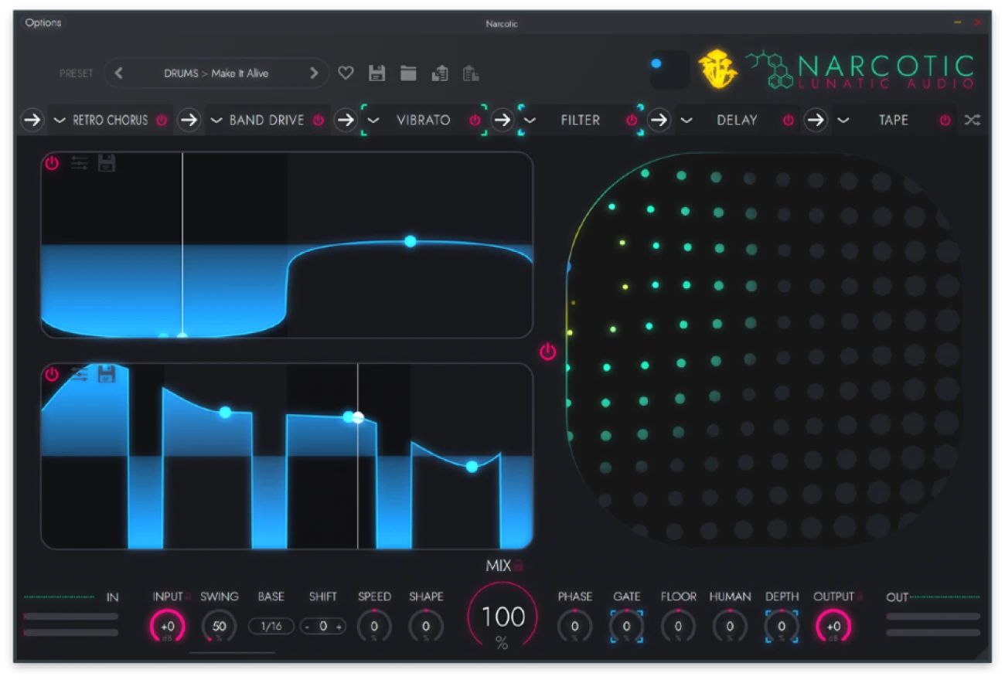Select curve node on upper editor plateau
Screen dimensions: 1005x680
pyautogui.click(x=411, y=241)
